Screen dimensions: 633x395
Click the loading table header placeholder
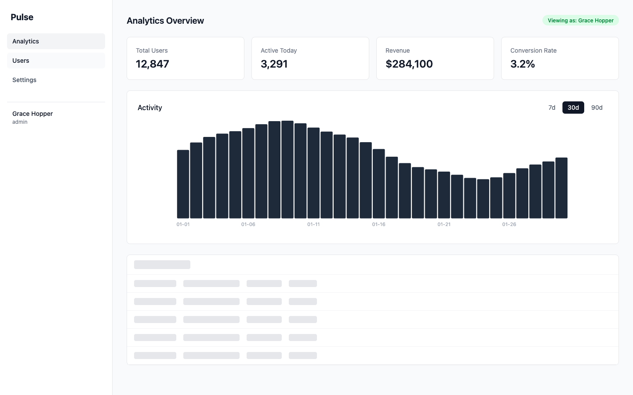tap(162, 264)
